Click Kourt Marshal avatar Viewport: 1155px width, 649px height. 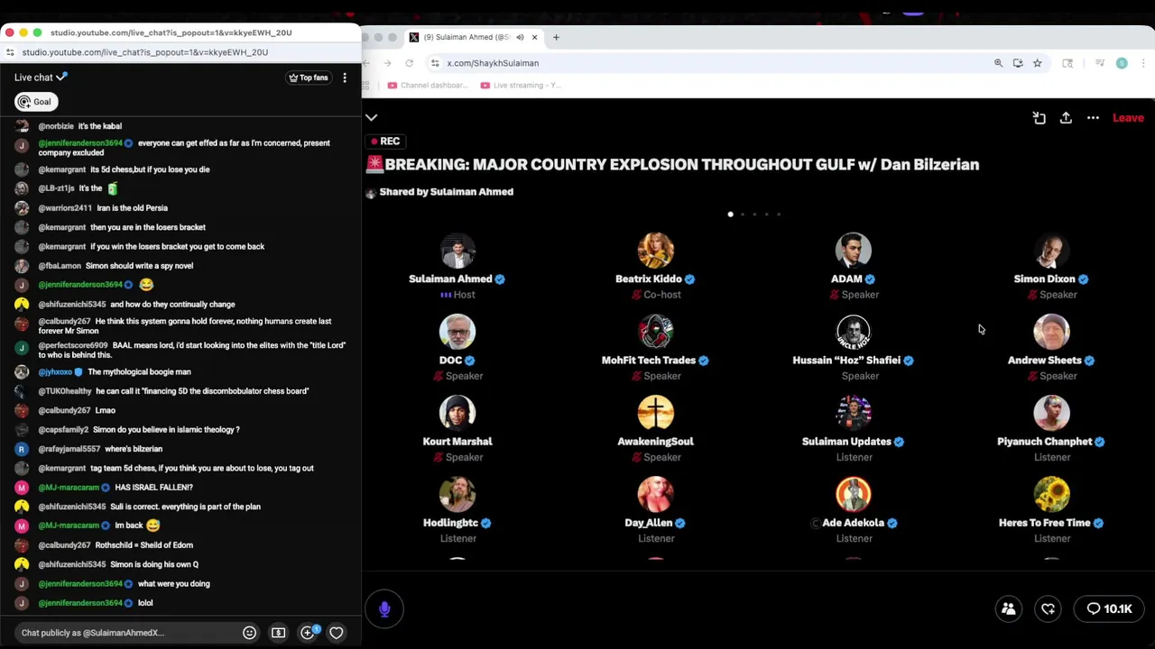tap(457, 413)
